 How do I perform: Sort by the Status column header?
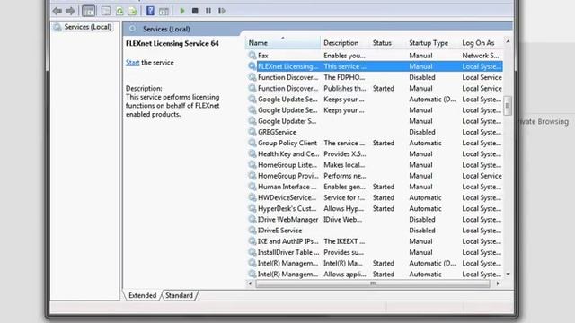tap(388, 43)
